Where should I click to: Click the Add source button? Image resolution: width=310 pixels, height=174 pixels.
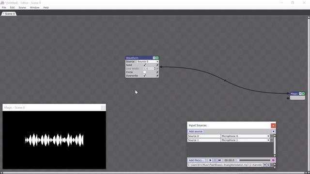click(x=196, y=131)
